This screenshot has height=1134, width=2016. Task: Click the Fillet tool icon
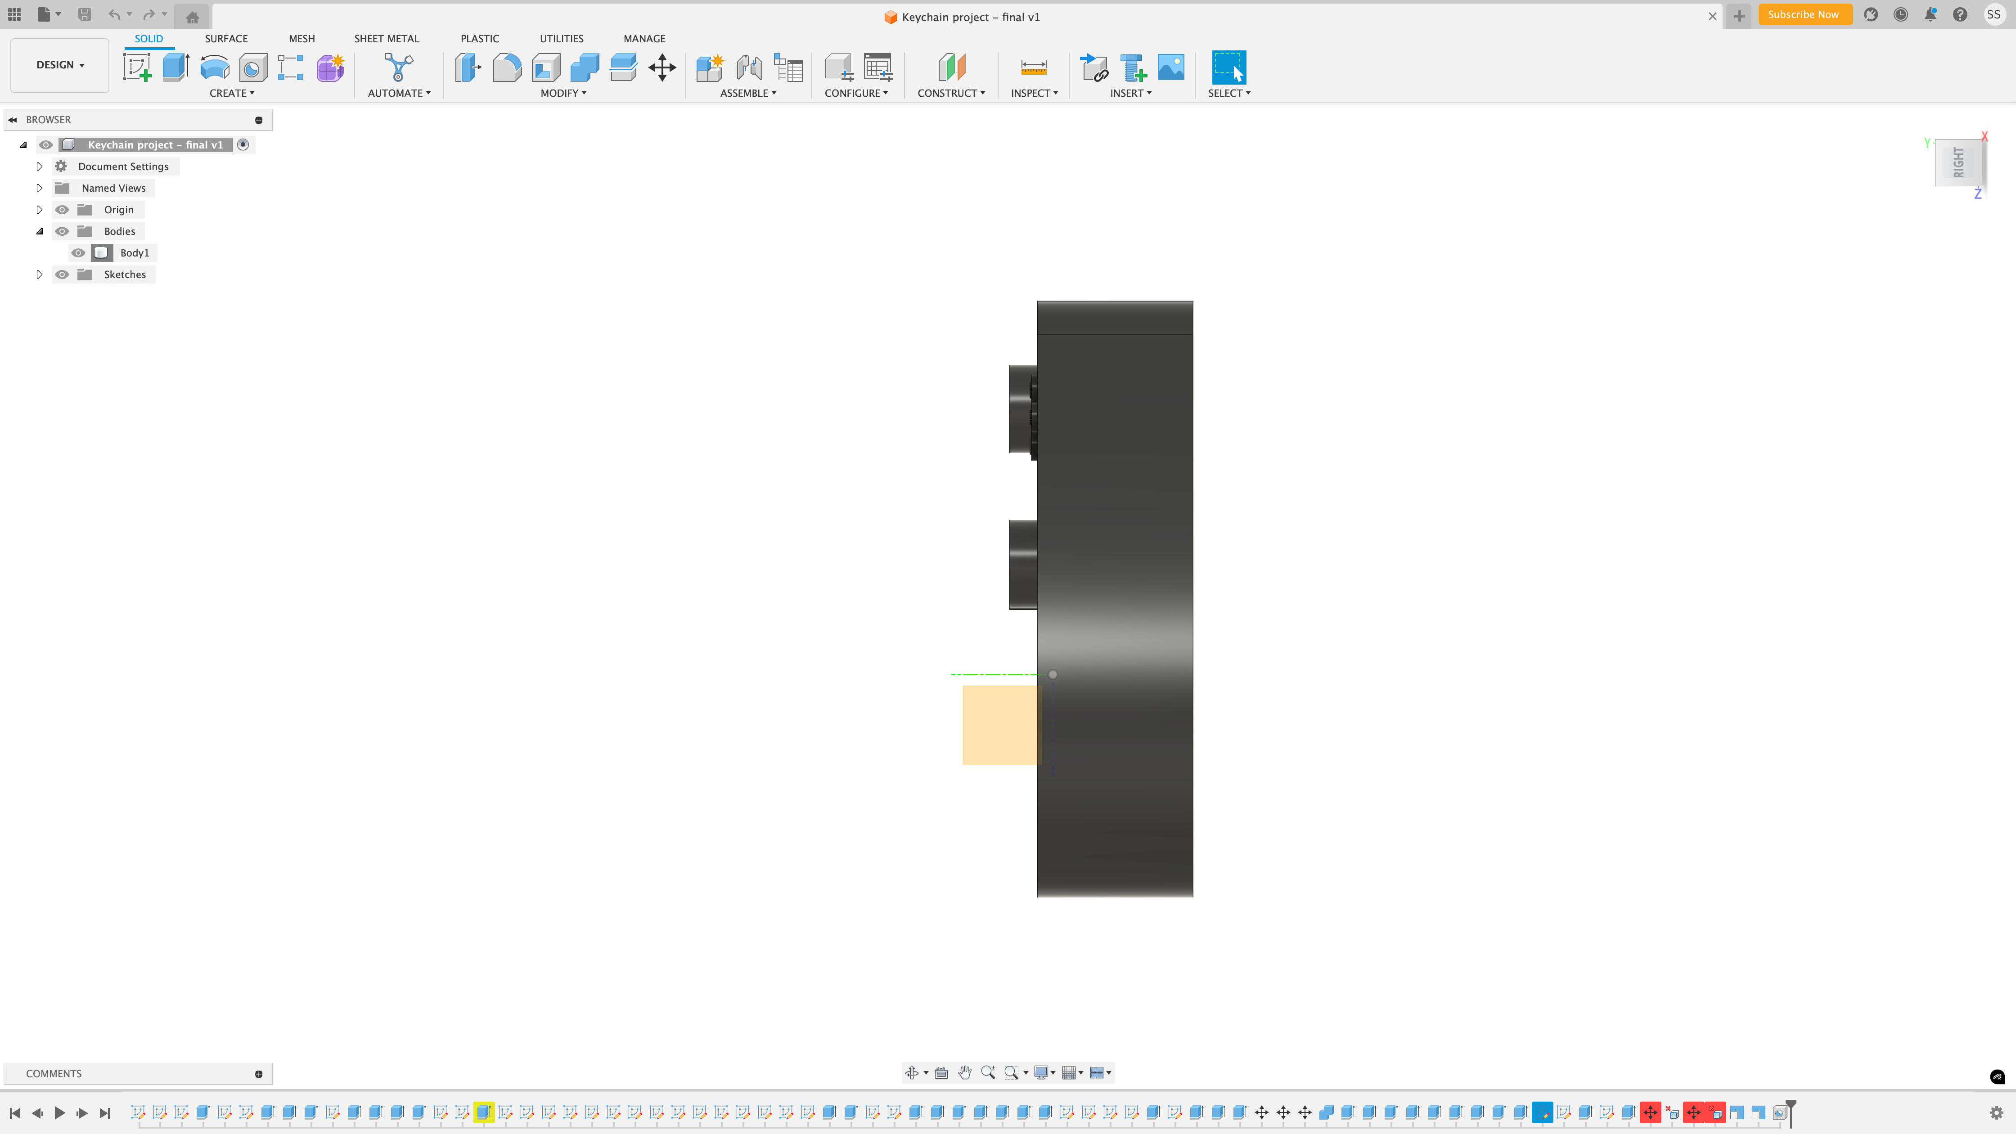tap(506, 67)
